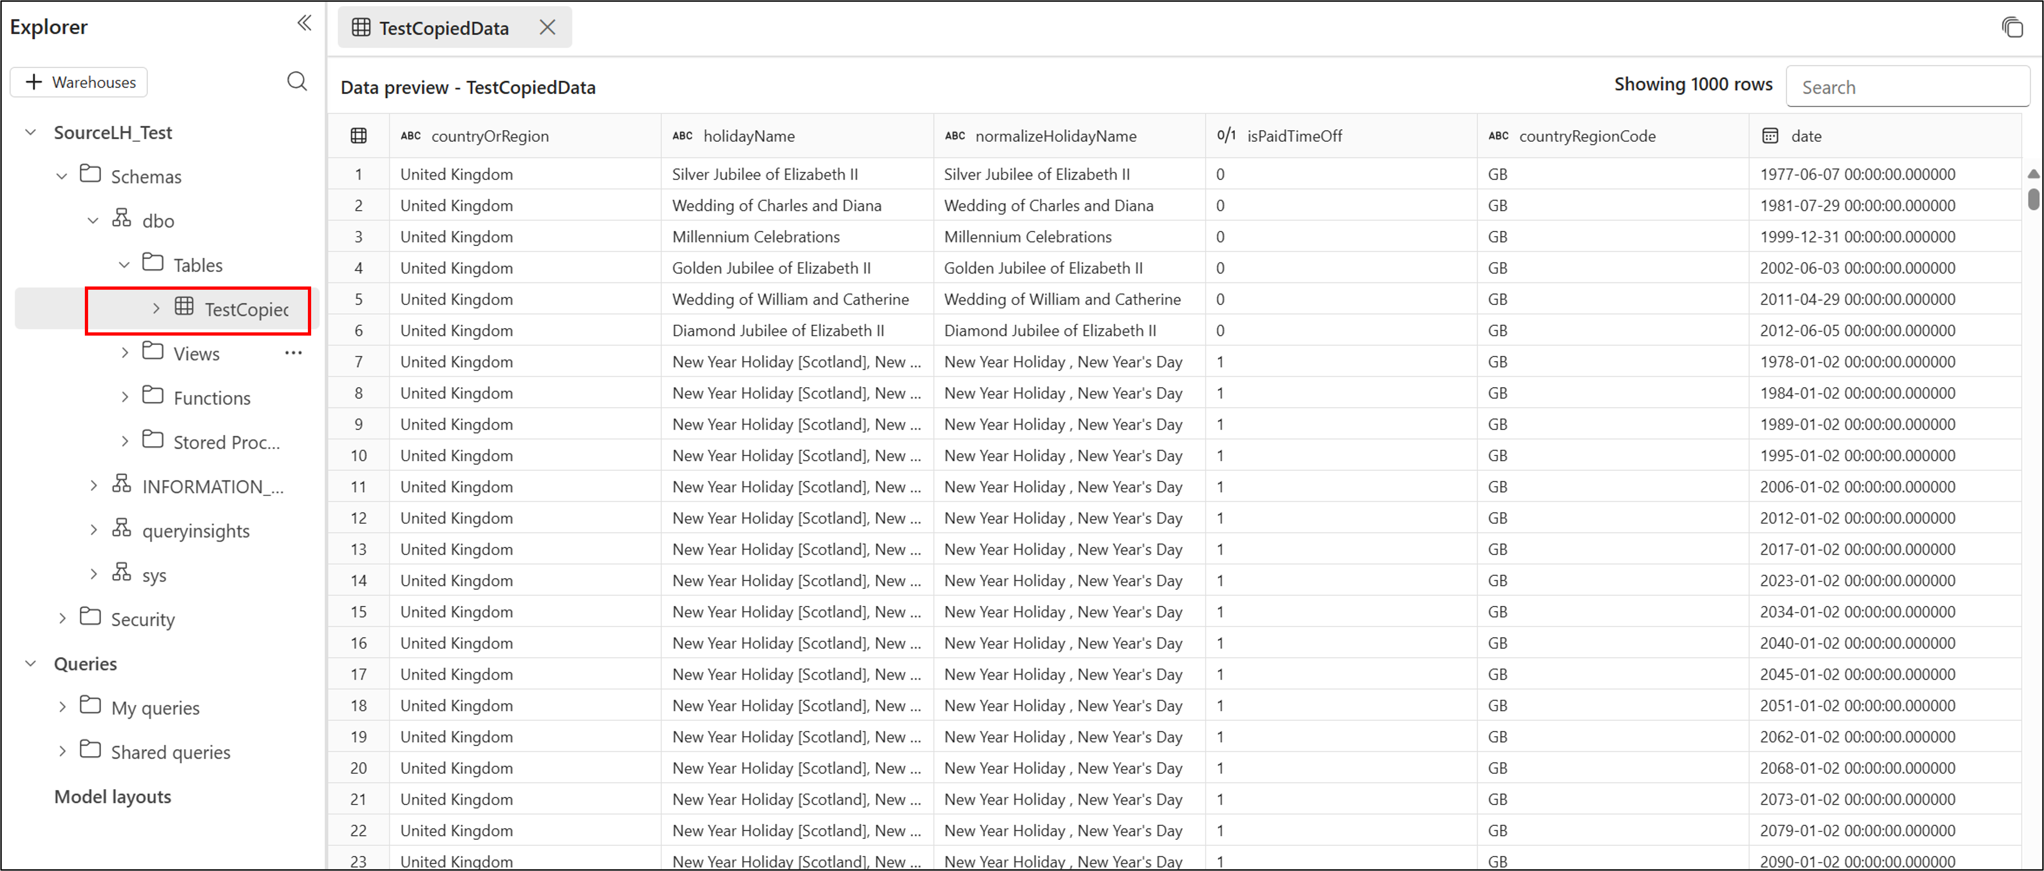Close the TestCopiedData tab
Screen dimensions: 2044x871
(548, 28)
